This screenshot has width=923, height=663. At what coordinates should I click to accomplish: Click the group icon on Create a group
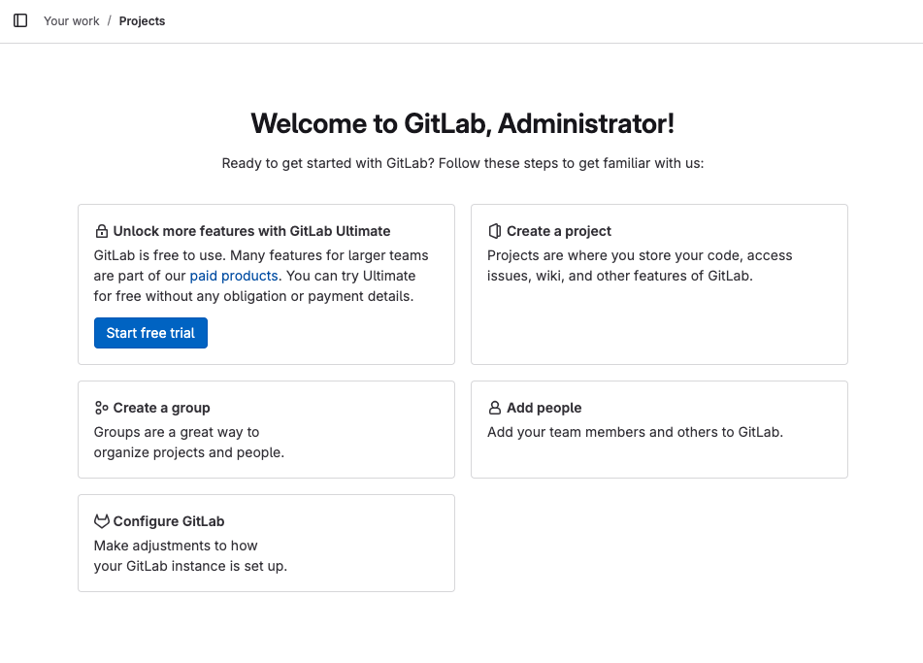pos(101,408)
